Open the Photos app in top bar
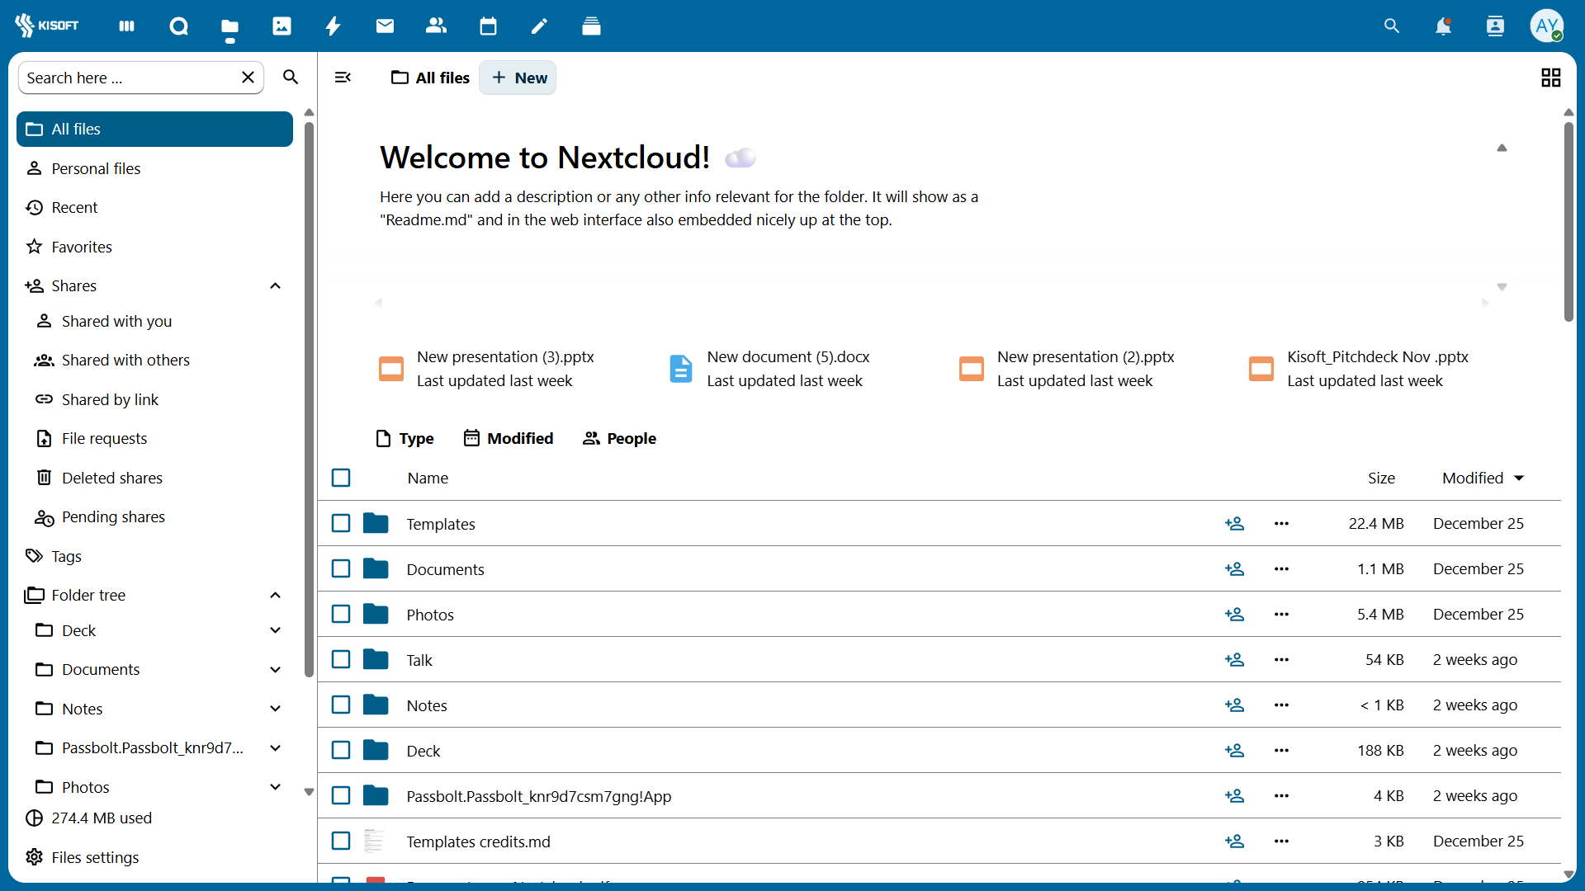 [282, 26]
